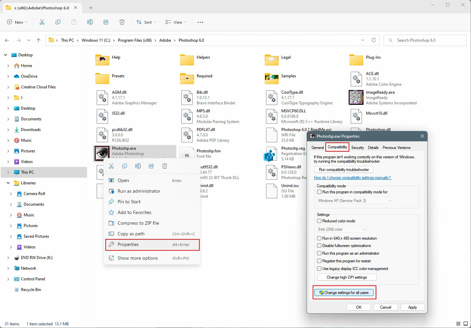Click Adobe in the address breadcrumb
This screenshot has width=471, height=328.
coord(165,40)
